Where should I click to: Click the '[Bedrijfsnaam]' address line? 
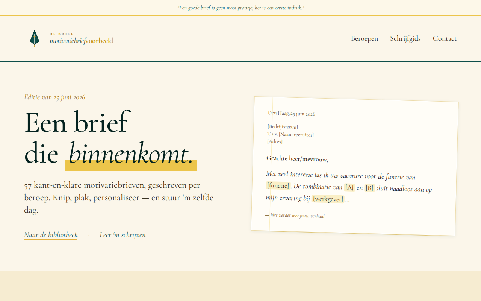tap(283, 127)
